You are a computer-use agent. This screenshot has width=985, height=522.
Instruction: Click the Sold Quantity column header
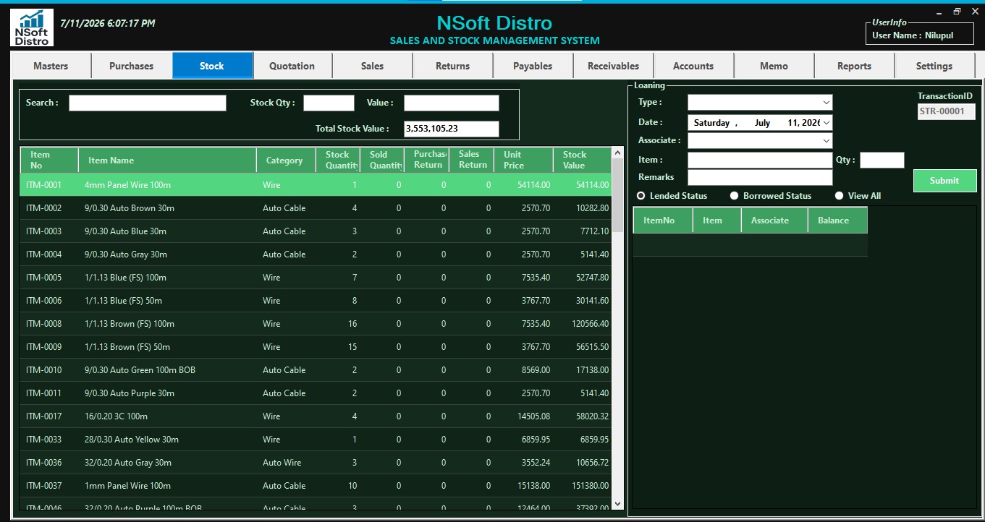382,160
